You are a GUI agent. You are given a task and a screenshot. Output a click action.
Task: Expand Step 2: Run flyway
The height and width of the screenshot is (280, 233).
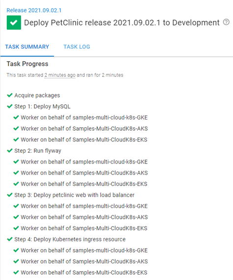[x=38, y=151]
